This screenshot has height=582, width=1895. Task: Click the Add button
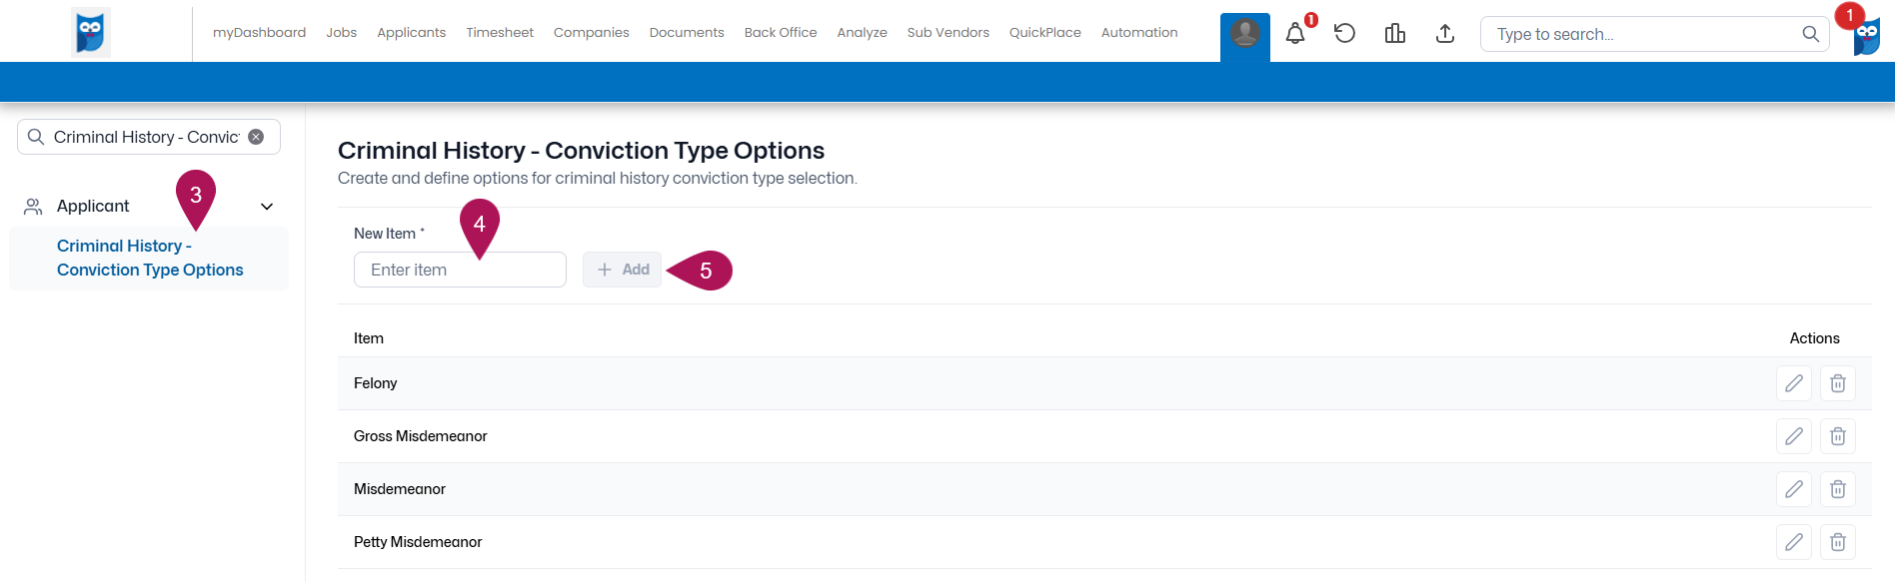click(623, 270)
